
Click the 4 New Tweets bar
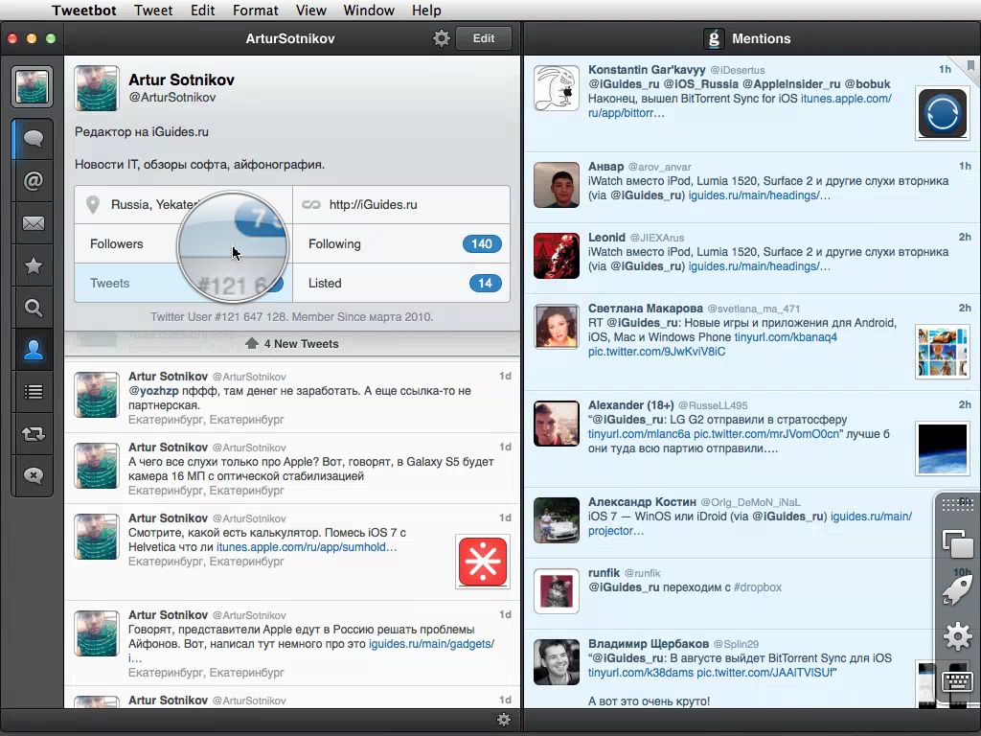point(292,344)
